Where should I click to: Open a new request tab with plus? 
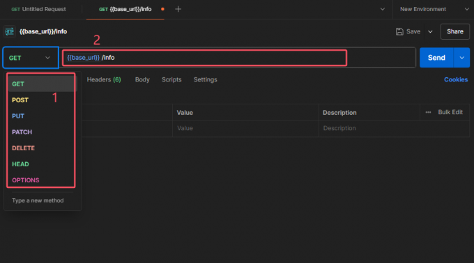[178, 9]
